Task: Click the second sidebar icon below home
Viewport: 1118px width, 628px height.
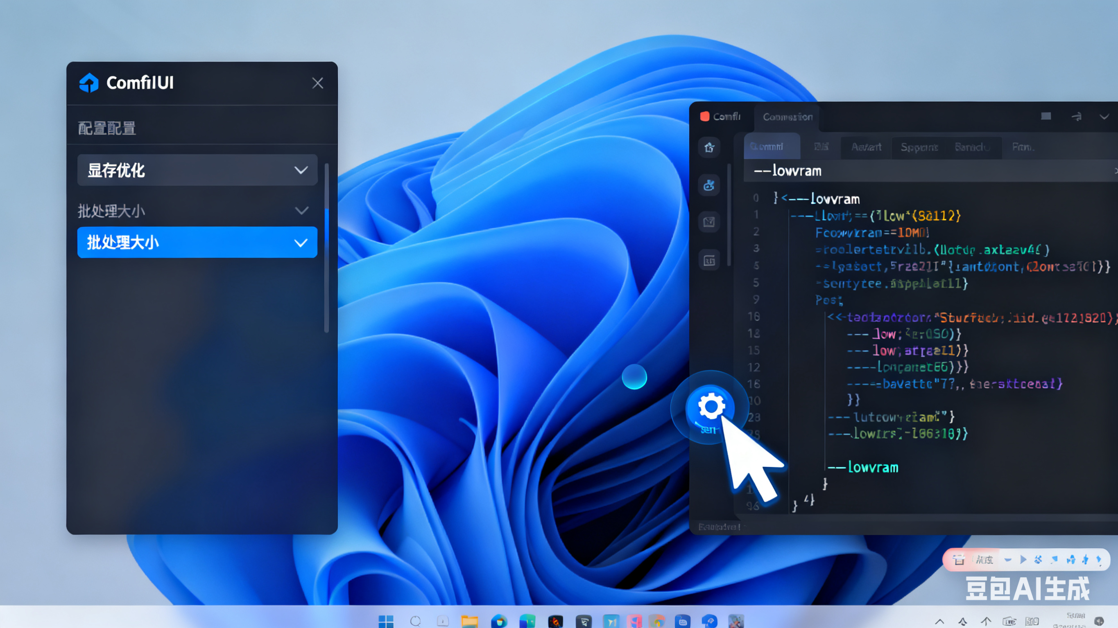Action: pyautogui.click(x=709, y=186)
